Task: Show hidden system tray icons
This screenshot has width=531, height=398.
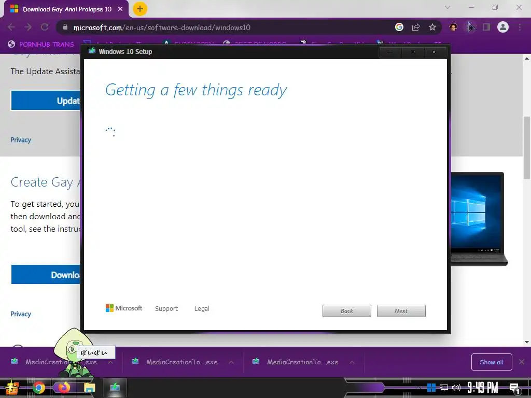Action: tap(418, 388)
